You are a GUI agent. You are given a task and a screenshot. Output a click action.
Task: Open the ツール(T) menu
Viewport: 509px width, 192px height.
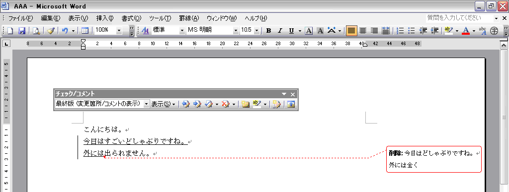pos(160,18)
